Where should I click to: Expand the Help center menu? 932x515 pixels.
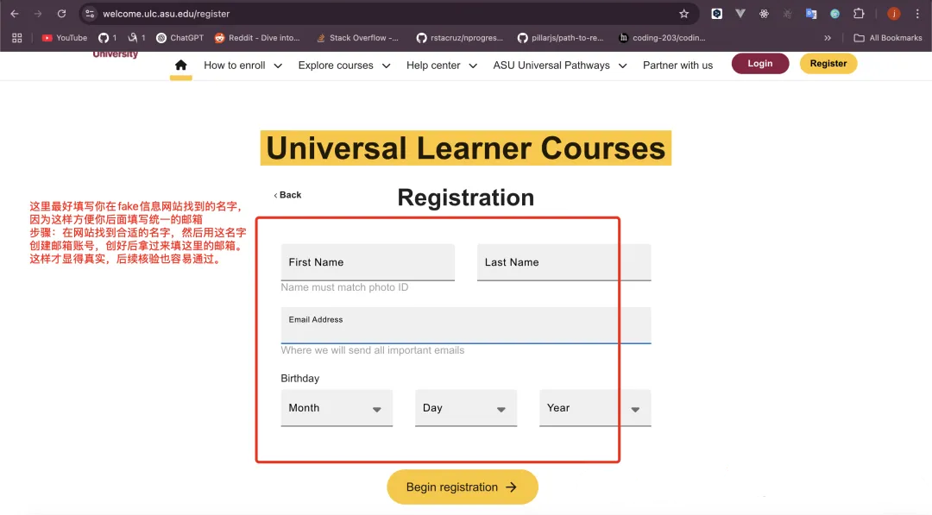click(442, 66)
